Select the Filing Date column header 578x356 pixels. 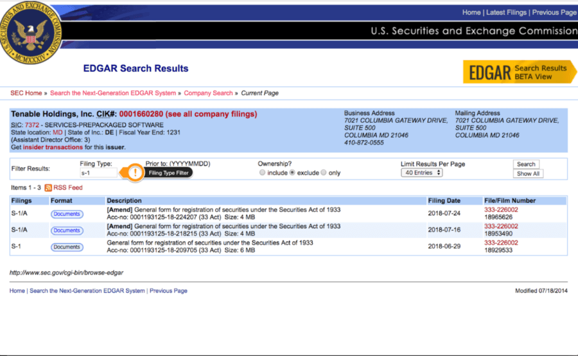pos(444,200)
